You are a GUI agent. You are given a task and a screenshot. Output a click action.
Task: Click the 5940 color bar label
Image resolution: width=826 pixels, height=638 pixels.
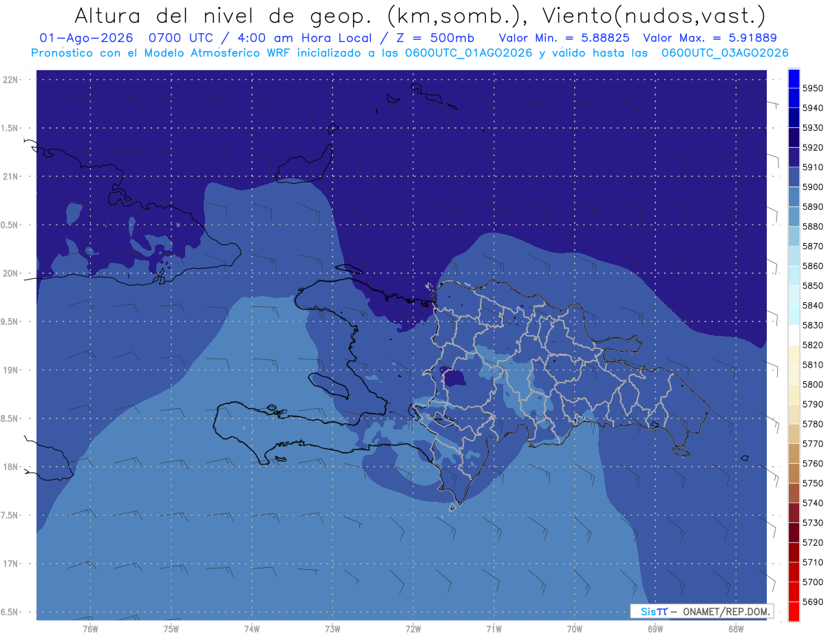812,108
